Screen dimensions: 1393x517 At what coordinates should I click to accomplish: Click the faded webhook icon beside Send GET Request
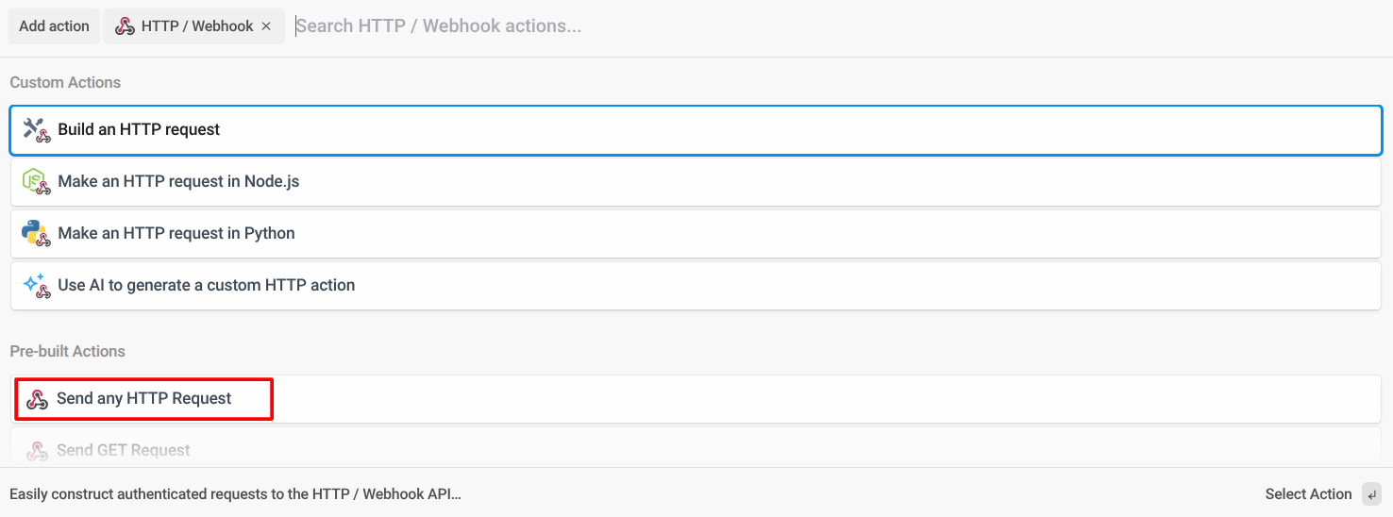click(x=37, y=451)
